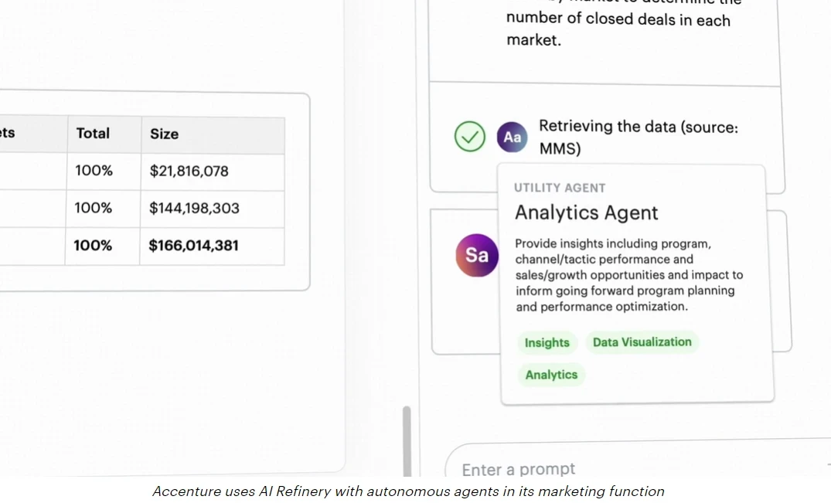This screenshot has width=831, height=503.
Task: Click the "Size" column header
Action: 164,134
